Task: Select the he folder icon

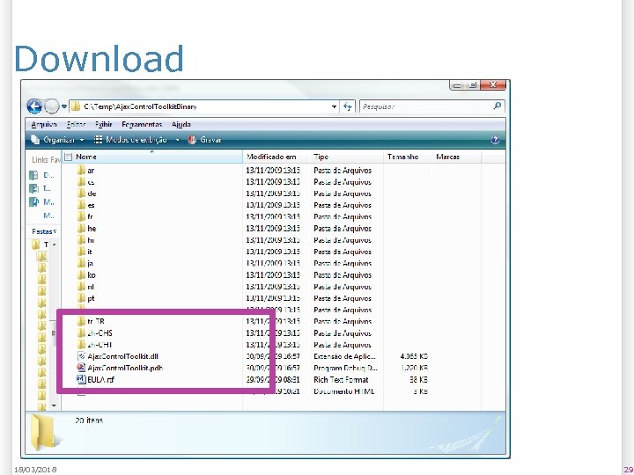Action: [x=81, y=228]
